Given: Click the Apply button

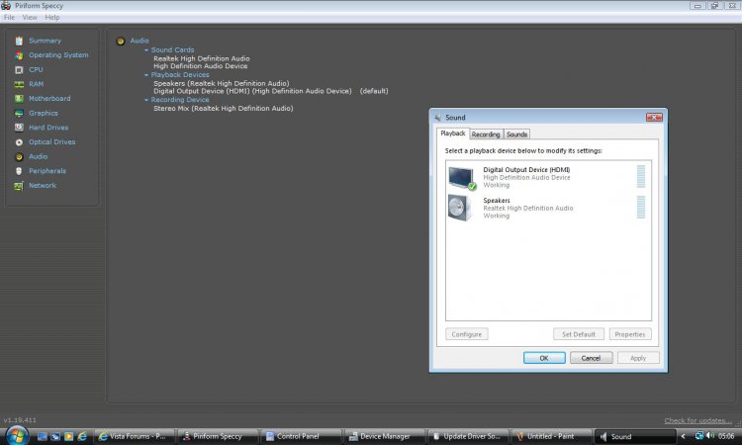Looking at the screenshot, I should [x=638, y=358].
